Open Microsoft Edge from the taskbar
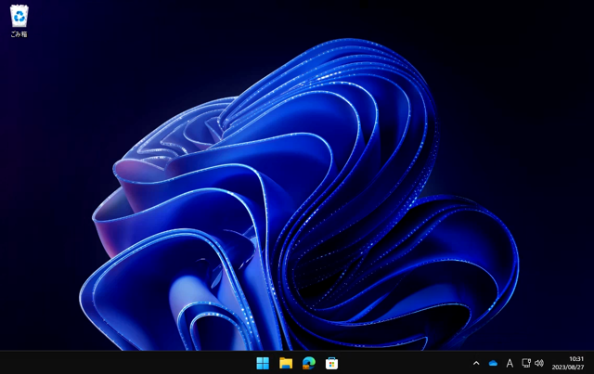594x374 pixels. click(309, 363)
